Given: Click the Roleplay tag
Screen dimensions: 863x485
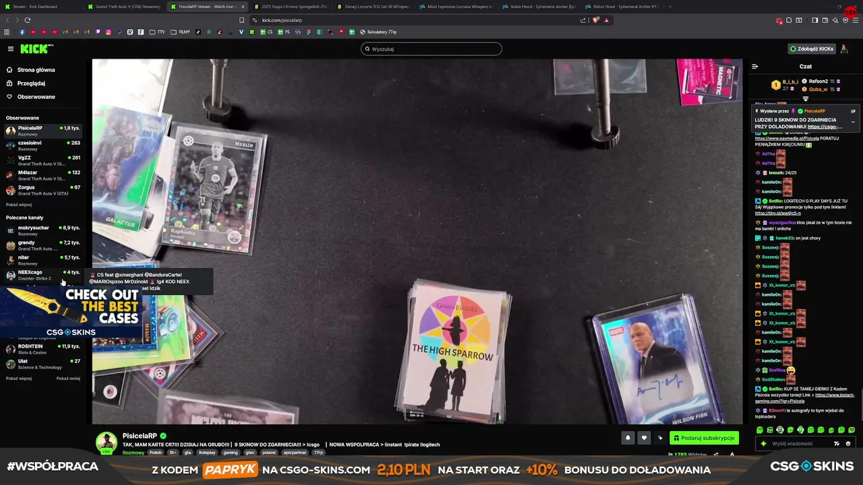Looking at the screenshot, I should (x=207, y=453).
